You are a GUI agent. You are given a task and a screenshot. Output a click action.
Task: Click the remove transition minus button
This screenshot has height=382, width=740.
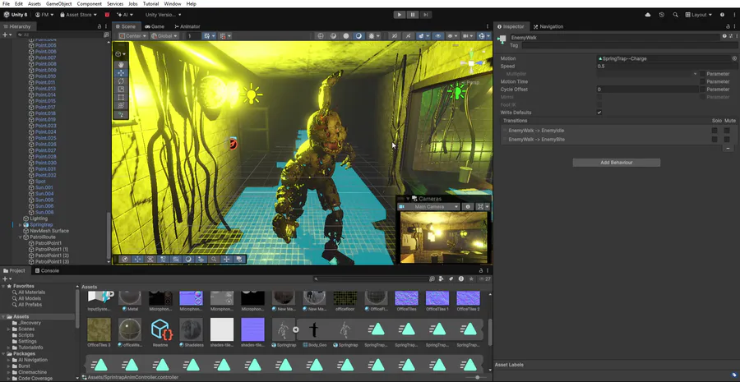(728, 149)
